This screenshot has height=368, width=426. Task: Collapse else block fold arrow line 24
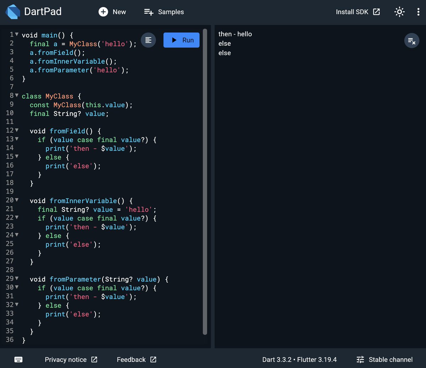[x=17, y=235]
